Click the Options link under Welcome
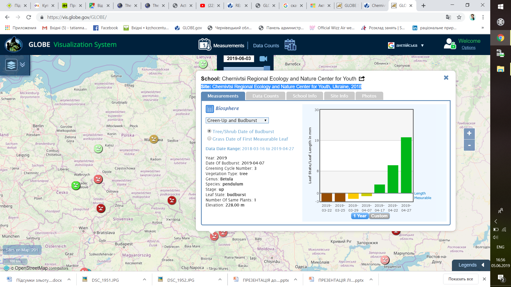The image size is (511, 287). click(x=468, y=48)
